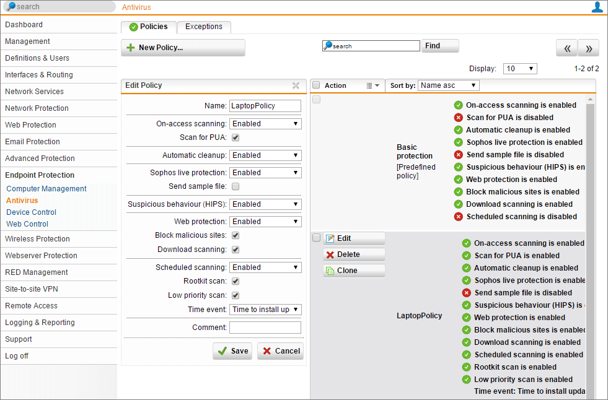Open Device Control submenu item
Screen dimensions: 608x400
tap(32, 212)
